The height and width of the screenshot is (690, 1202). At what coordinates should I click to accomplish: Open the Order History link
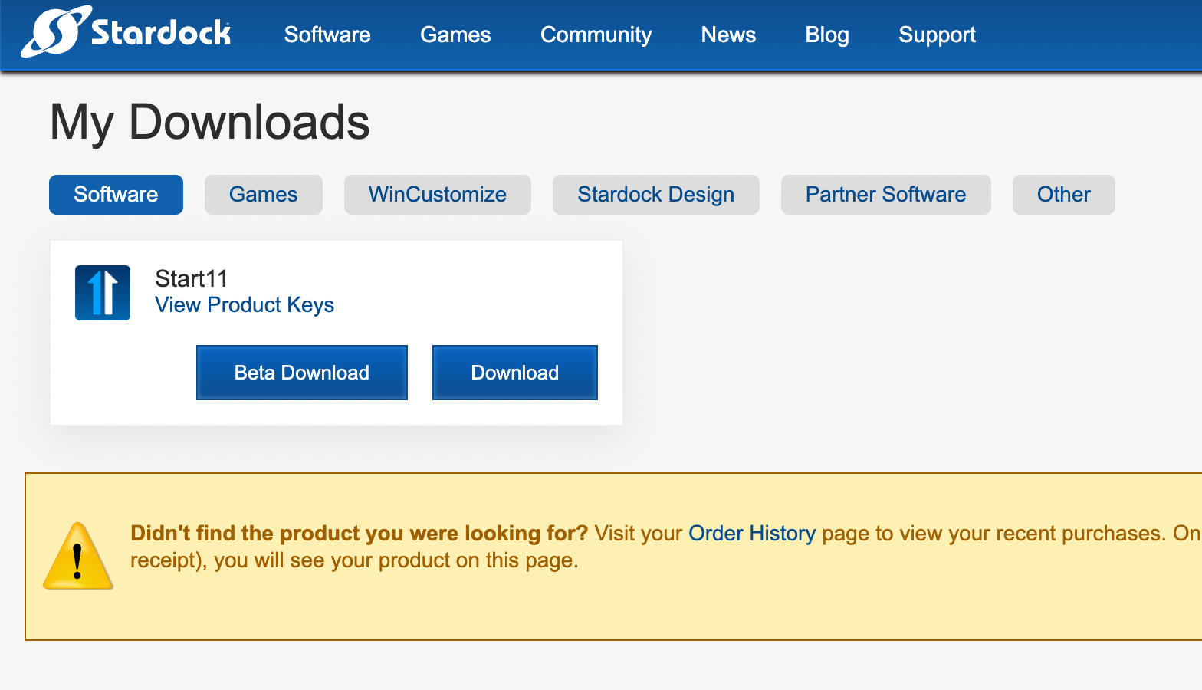pos(752,534)
